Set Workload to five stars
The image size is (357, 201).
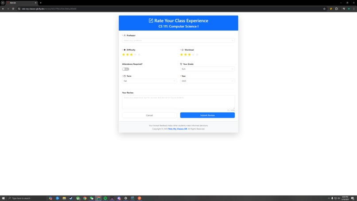click(x=197, y=55)
